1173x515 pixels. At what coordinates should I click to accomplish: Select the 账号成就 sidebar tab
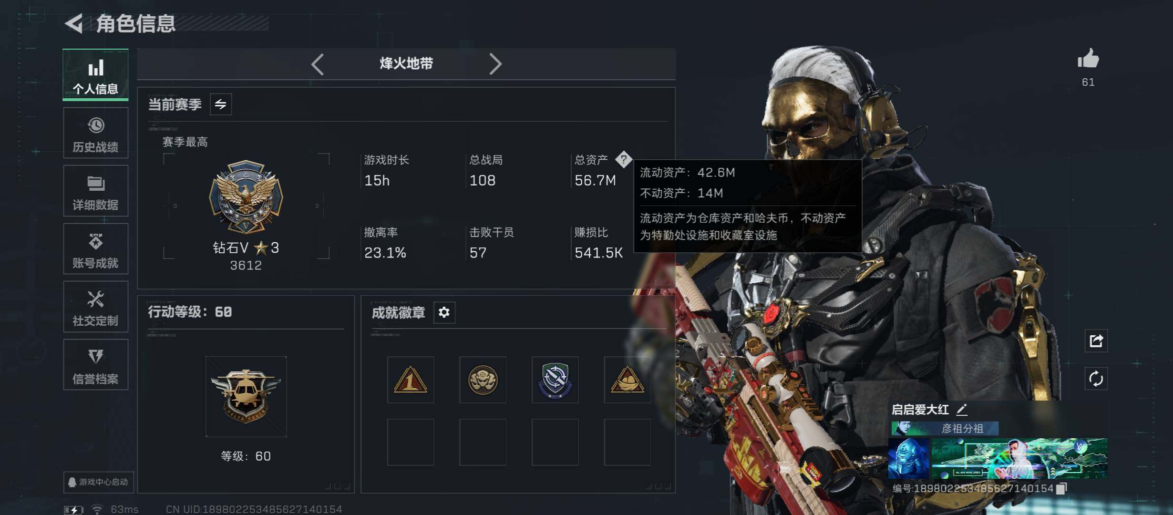95,249
